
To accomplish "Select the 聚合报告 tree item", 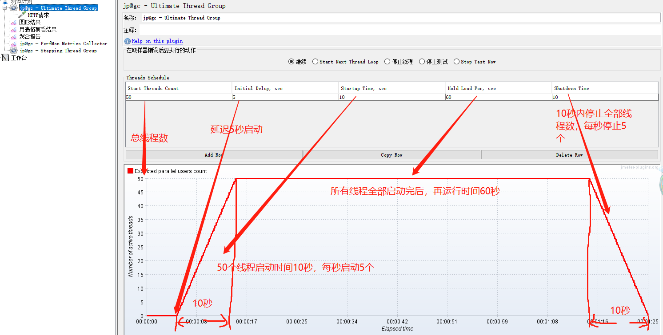I will pyautogui.click(x=30, y=36).
